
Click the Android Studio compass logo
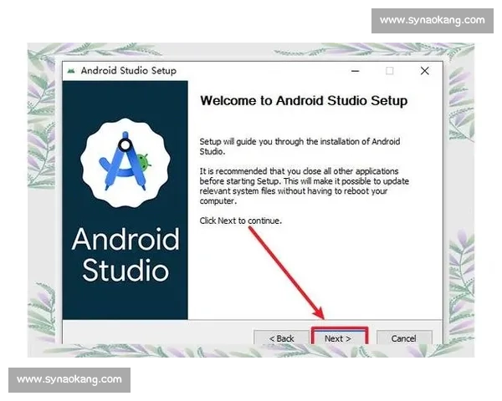(125, 162)
